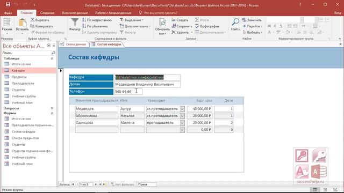Open category dropdown for Абросимова row

pos(182,116)
